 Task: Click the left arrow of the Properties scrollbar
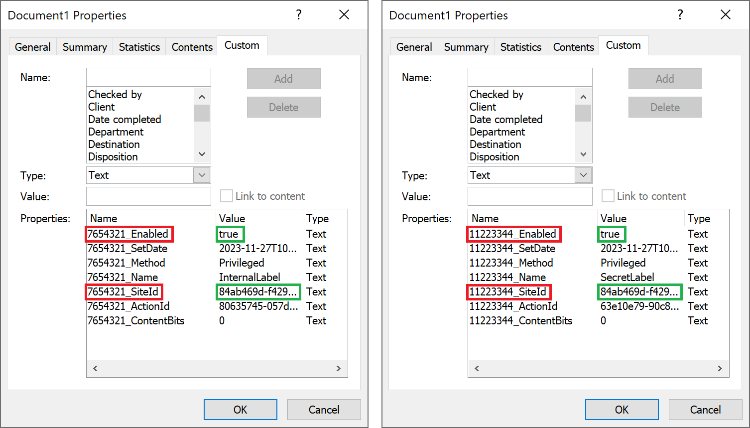[95, 368]
